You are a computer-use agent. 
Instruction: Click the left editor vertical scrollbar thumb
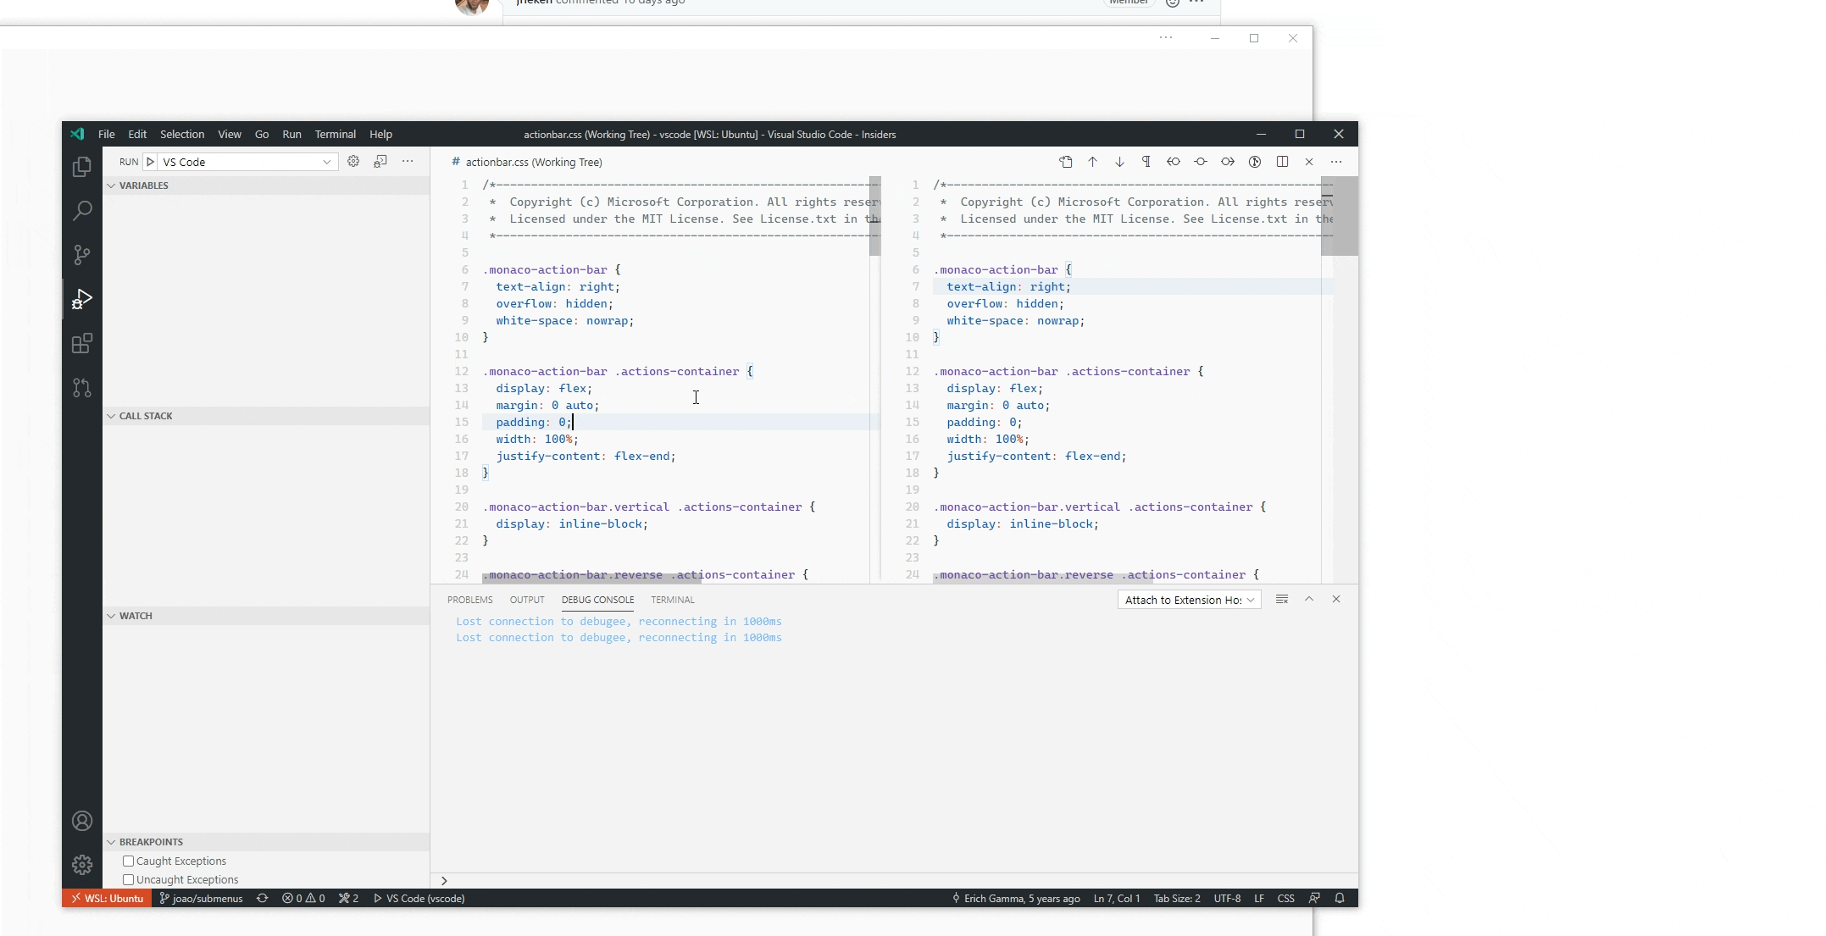click(x=874, y=216)
